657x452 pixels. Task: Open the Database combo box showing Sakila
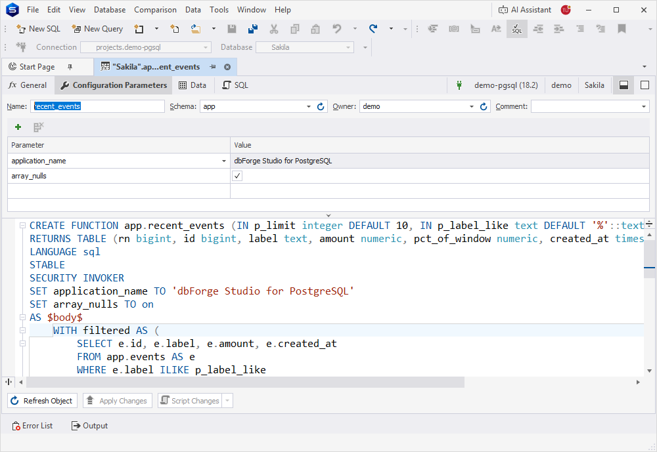tap(305, 47)
